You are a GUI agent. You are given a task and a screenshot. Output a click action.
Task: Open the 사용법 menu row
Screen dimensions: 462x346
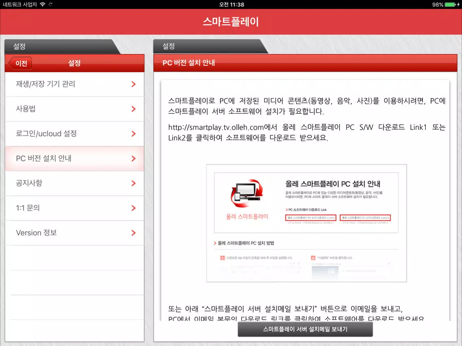point(74,109)
